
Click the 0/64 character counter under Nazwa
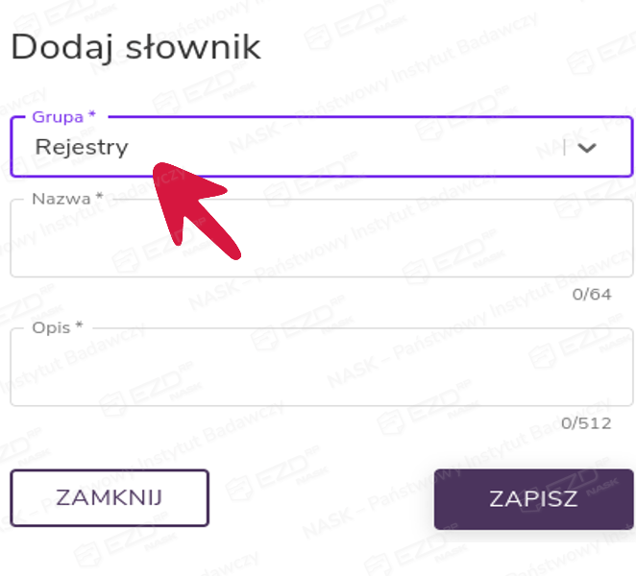[x=591, y=294]
